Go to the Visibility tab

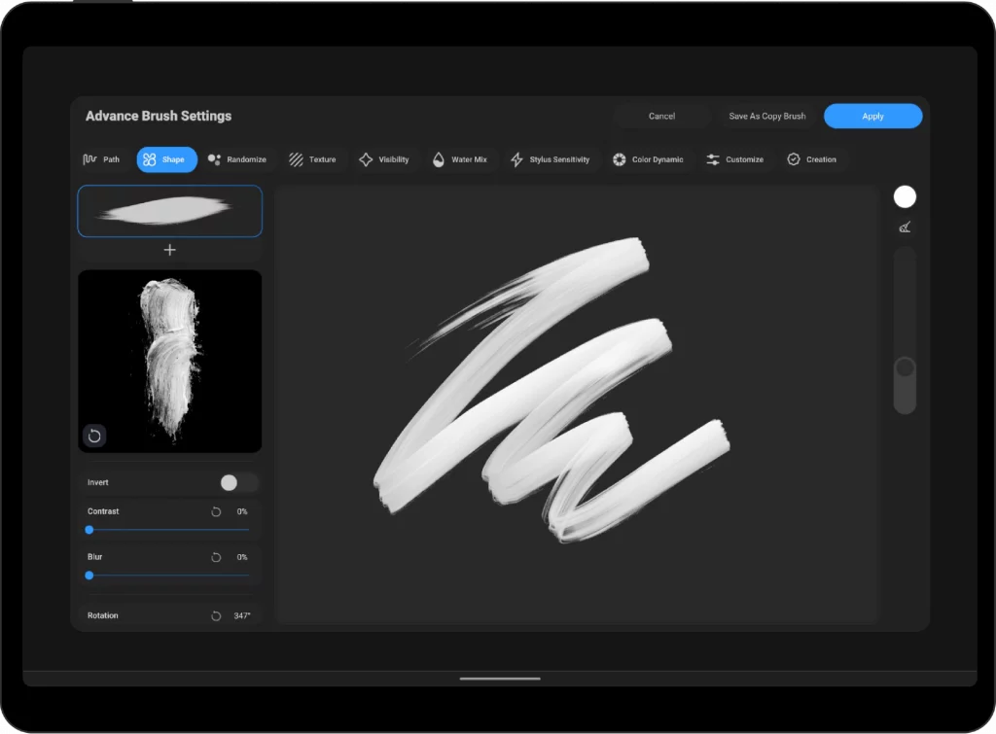click(384, 159)
